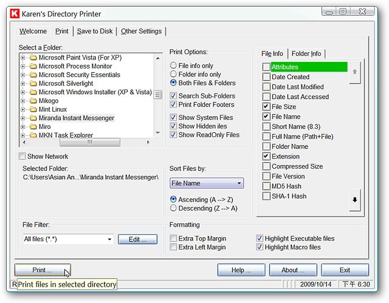Screen dimensions: 389x303
Task: Toggle Highlight Executable files checkbox
Action: coord(260,239)
